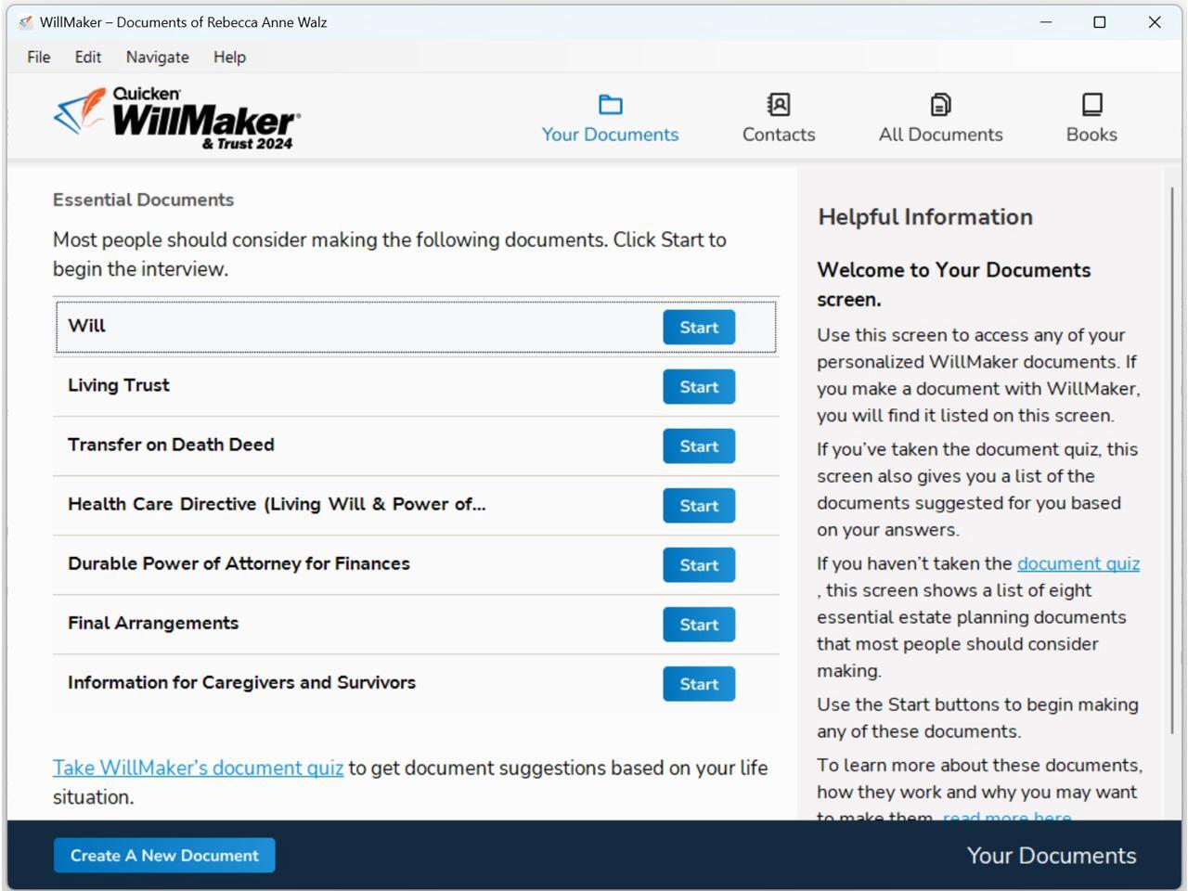
Task: Open the Edit menu
Action: (x=88, y=57)
